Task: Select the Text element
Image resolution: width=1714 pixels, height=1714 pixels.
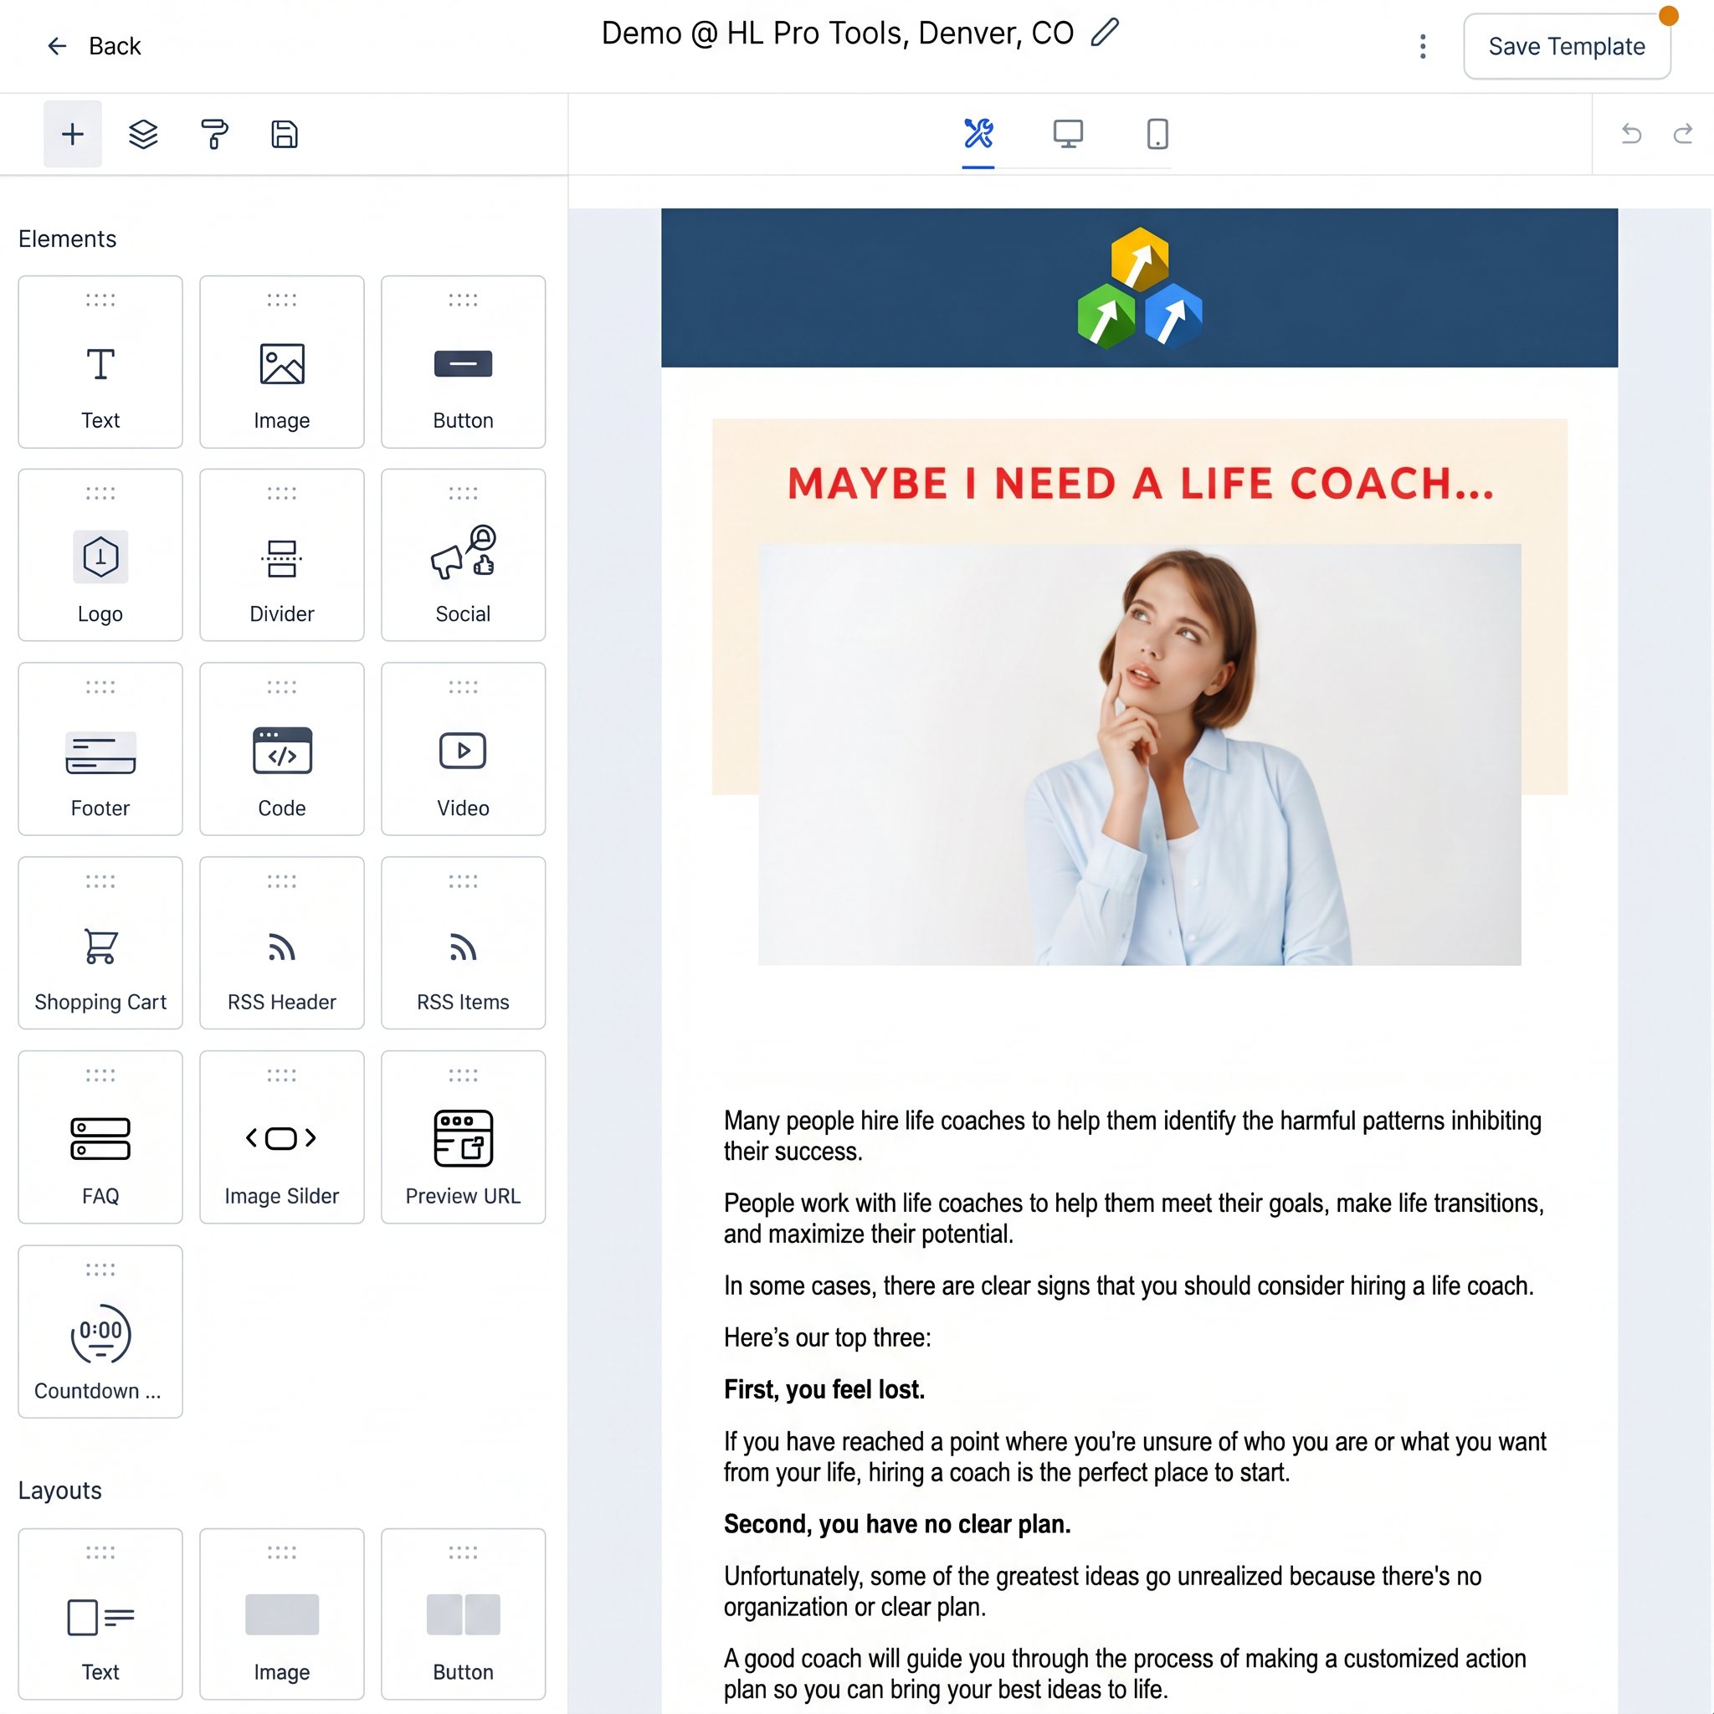Action: (x=100, y=362)
